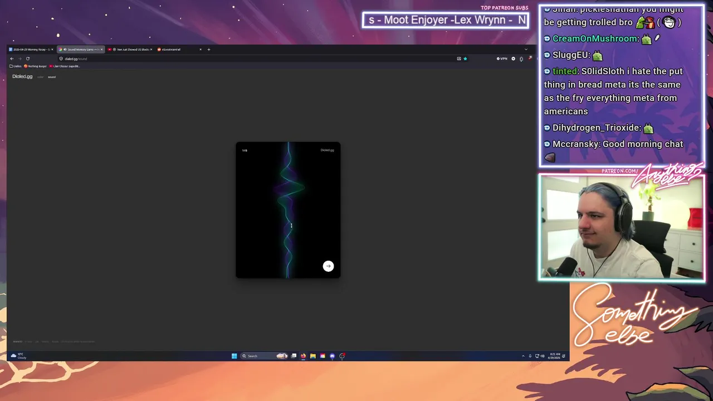
Task: Click the extensions icon in browser toolbar
Action: (521, 58)
